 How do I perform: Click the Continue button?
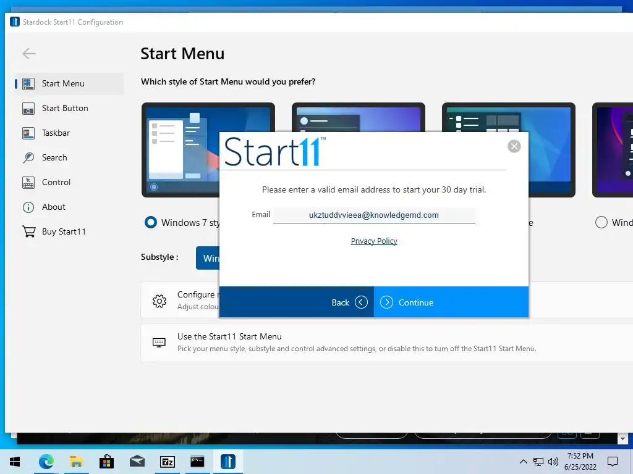(451, 302)
